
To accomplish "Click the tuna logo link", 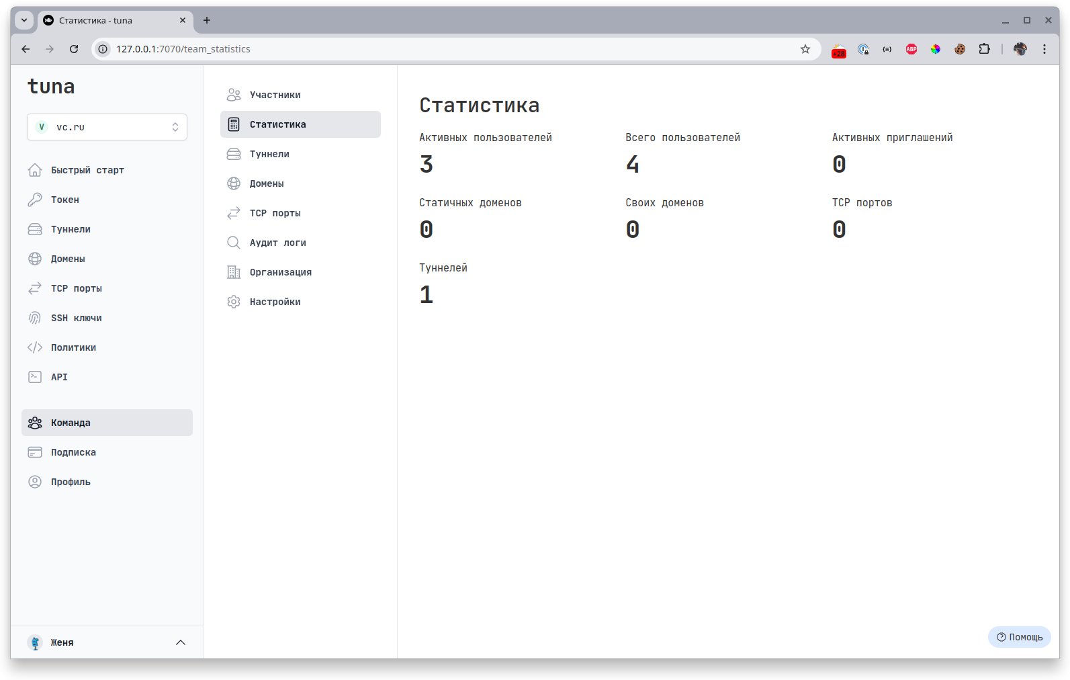I will pyautogui.click(x=51, y=87).
